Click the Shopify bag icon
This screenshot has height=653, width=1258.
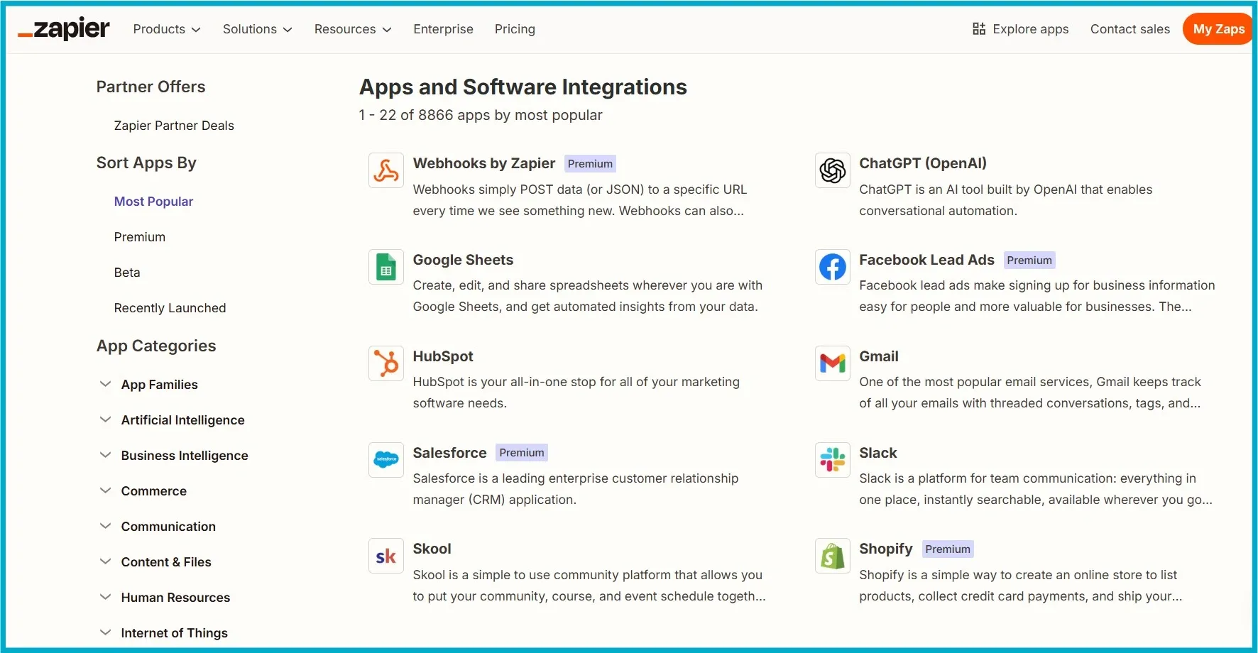coord(831,555)
